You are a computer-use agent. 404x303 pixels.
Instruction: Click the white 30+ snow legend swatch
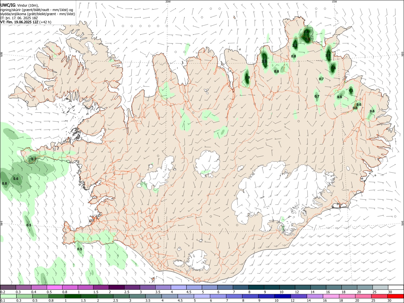(396, 288)
